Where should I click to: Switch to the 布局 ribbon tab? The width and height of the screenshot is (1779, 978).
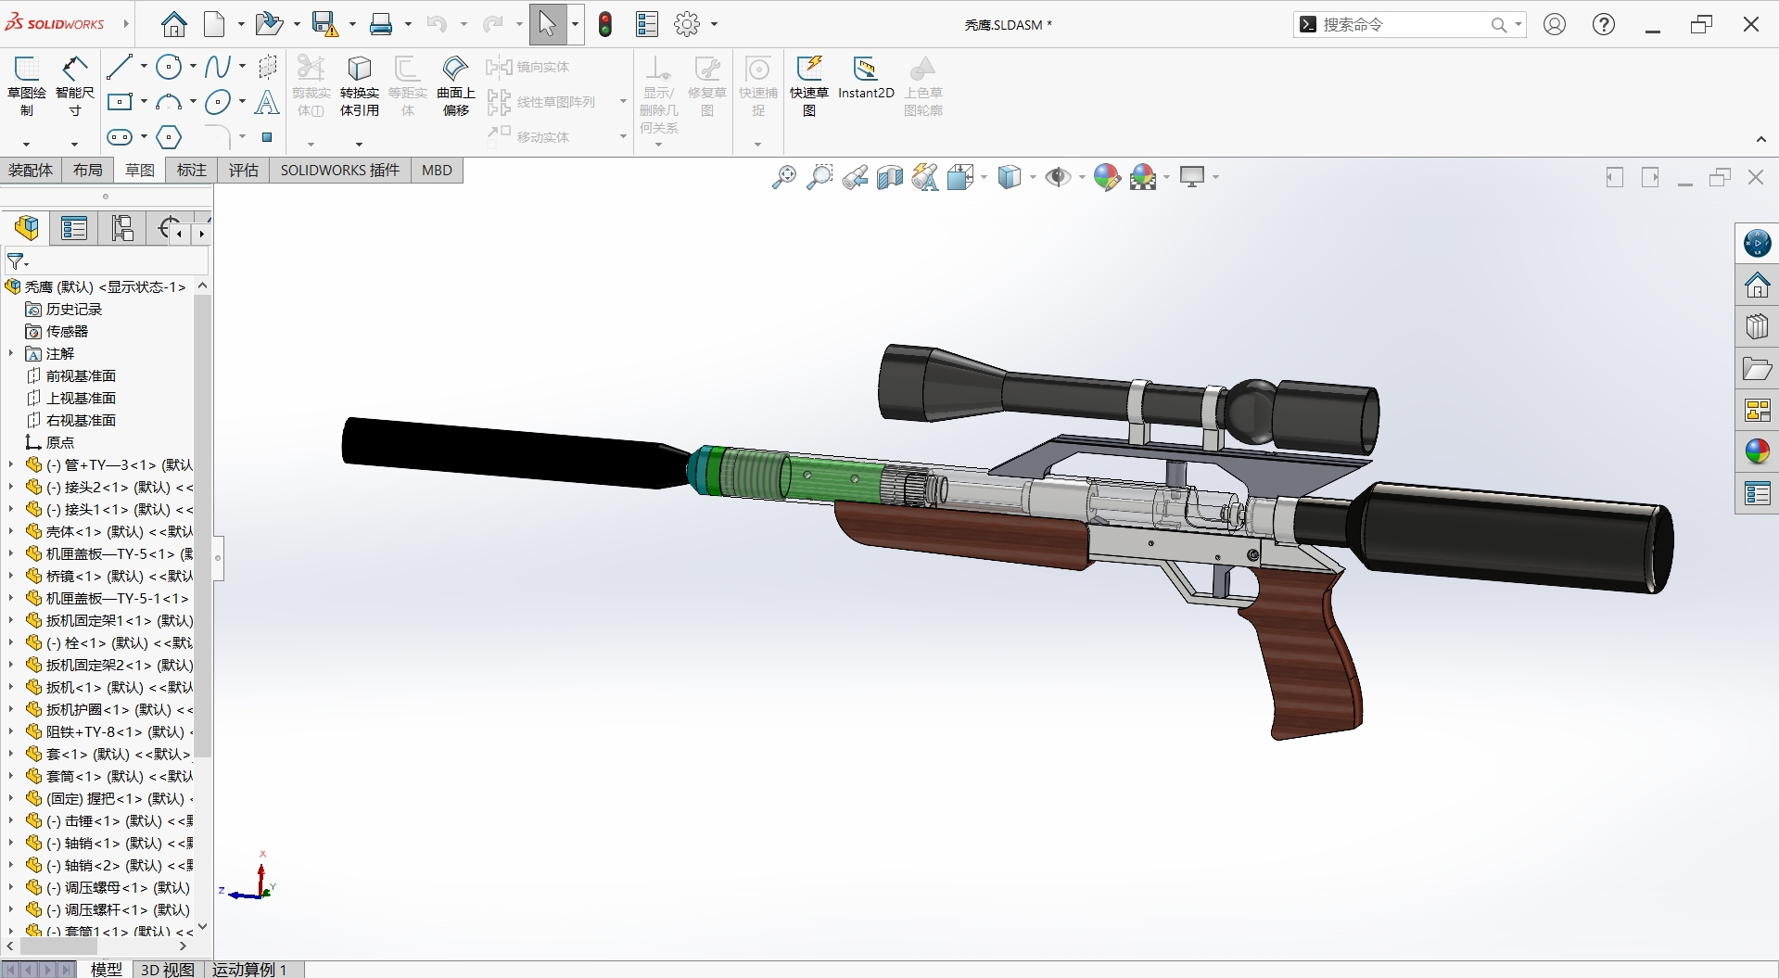point(88,171)
